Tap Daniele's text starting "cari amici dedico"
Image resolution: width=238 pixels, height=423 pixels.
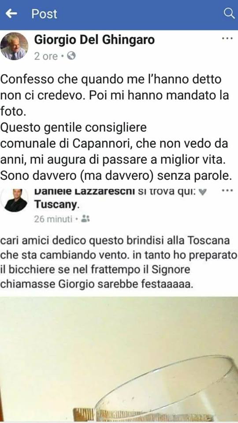pos(119,263)
